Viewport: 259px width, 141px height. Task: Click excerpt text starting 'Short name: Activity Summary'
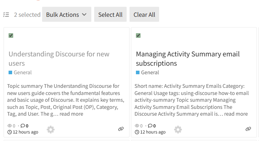click(x=192, y=100)
